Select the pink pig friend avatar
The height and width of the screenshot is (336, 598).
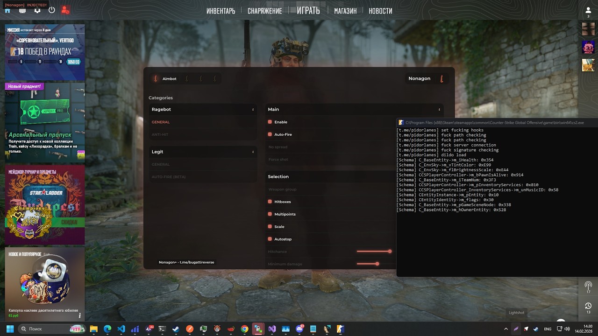click(x=588, y=47)
